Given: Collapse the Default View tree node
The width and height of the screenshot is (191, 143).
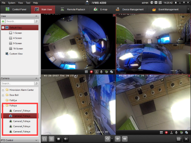Looking at the screenshot, I should point(3,28).
